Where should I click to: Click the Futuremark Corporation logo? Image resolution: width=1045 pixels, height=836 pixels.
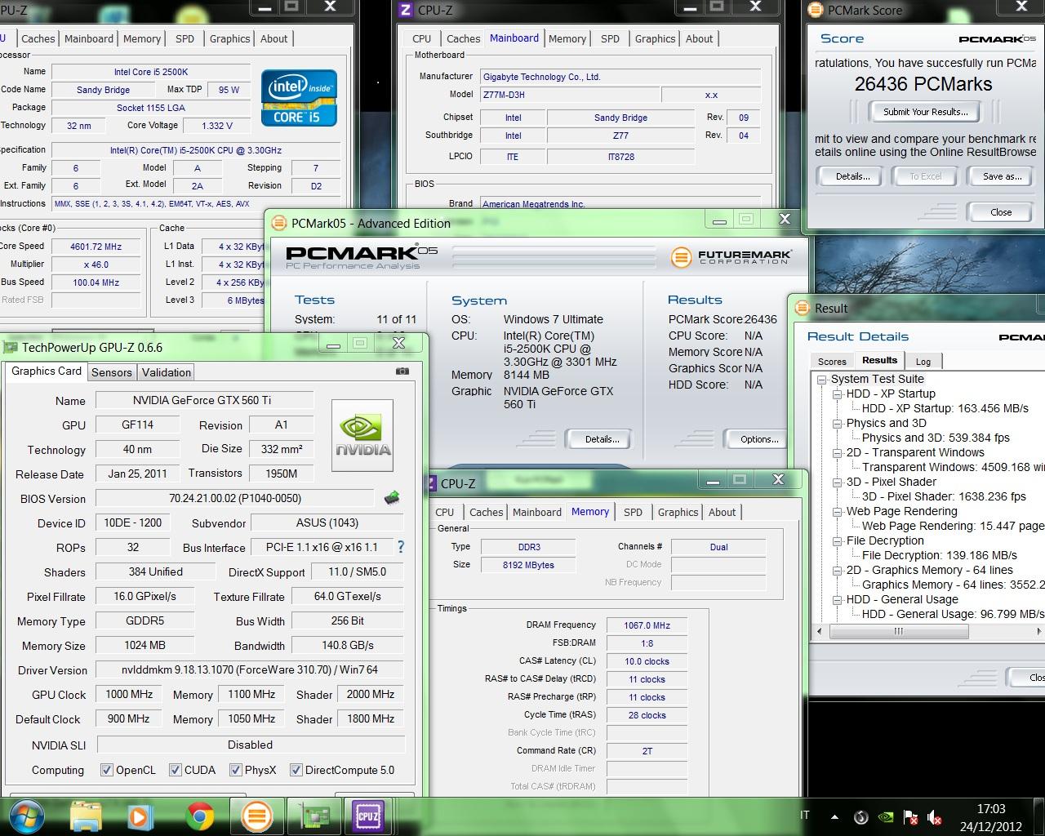coord(731,257)
